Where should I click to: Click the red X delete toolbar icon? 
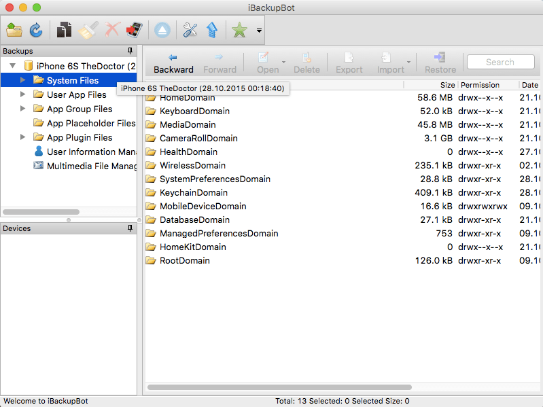click(x=112, y=30)
